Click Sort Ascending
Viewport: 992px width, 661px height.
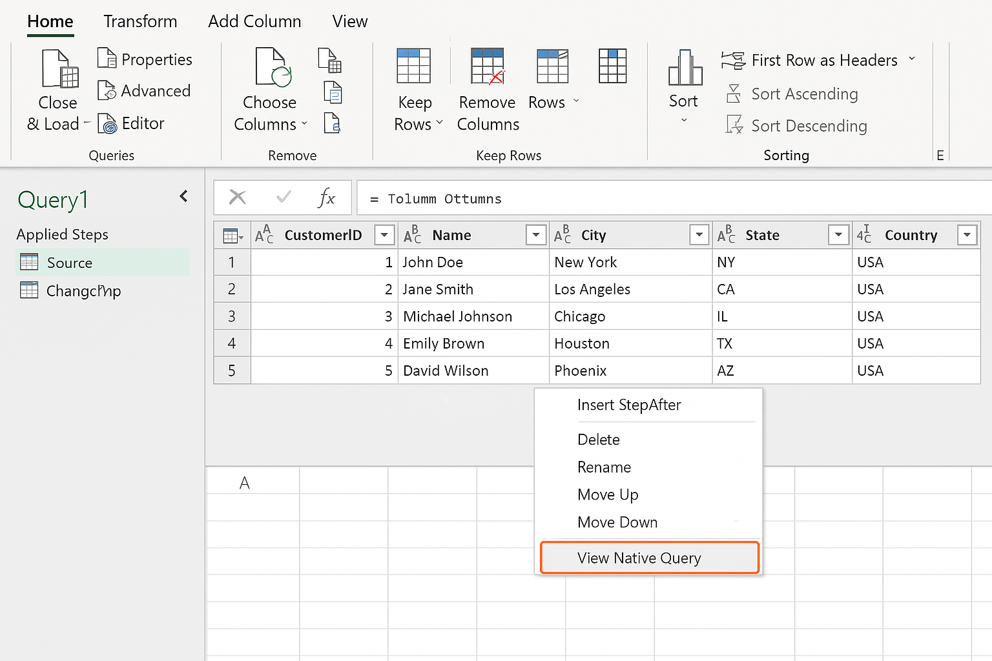pyautogui.click(x=792, y=94)
